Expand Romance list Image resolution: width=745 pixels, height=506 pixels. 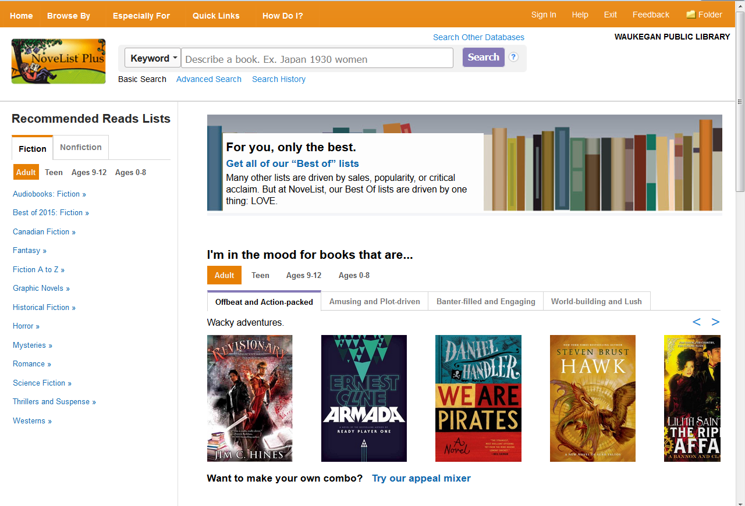[x=32, y=364]
